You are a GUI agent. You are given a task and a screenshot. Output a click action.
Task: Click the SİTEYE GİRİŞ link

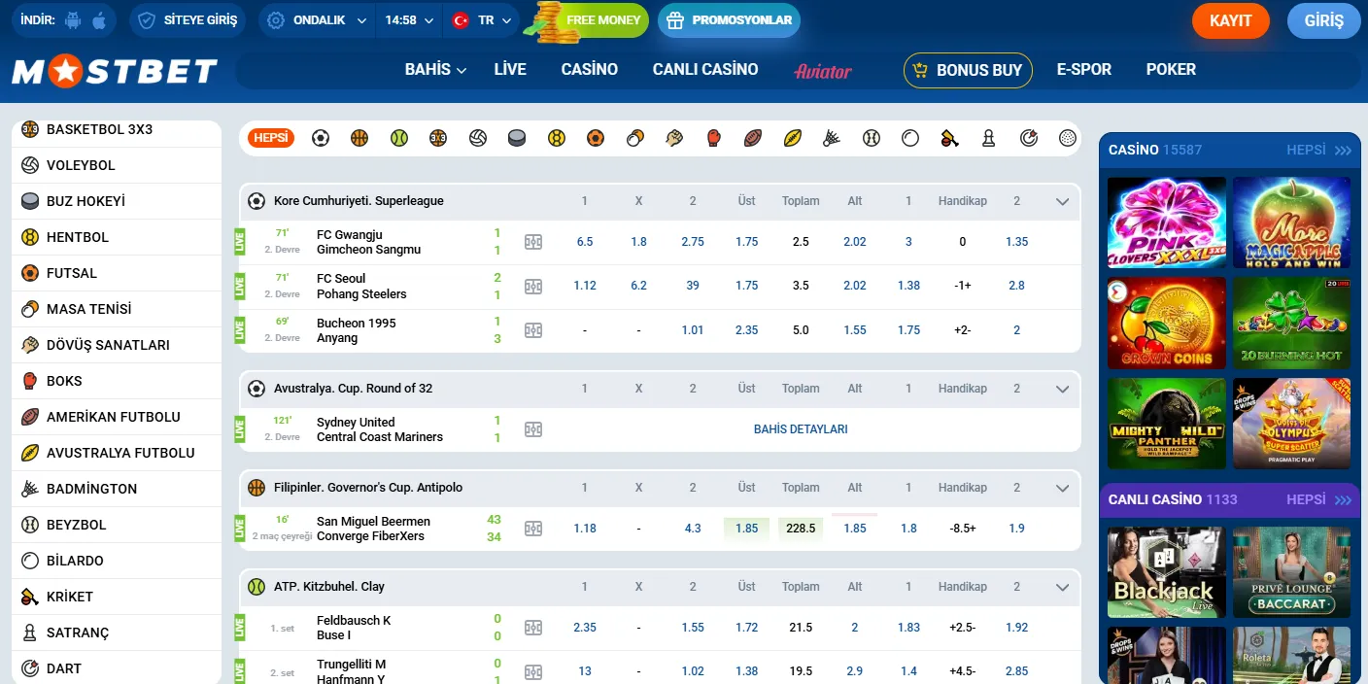[187, 20]
